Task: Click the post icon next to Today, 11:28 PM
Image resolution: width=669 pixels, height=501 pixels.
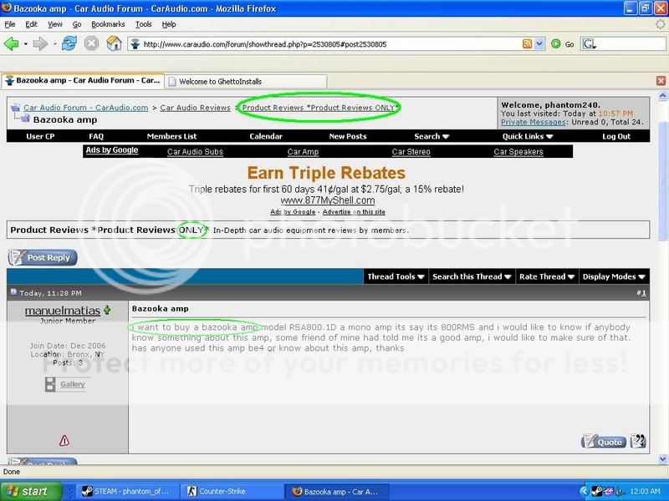Action: point(13,292)
